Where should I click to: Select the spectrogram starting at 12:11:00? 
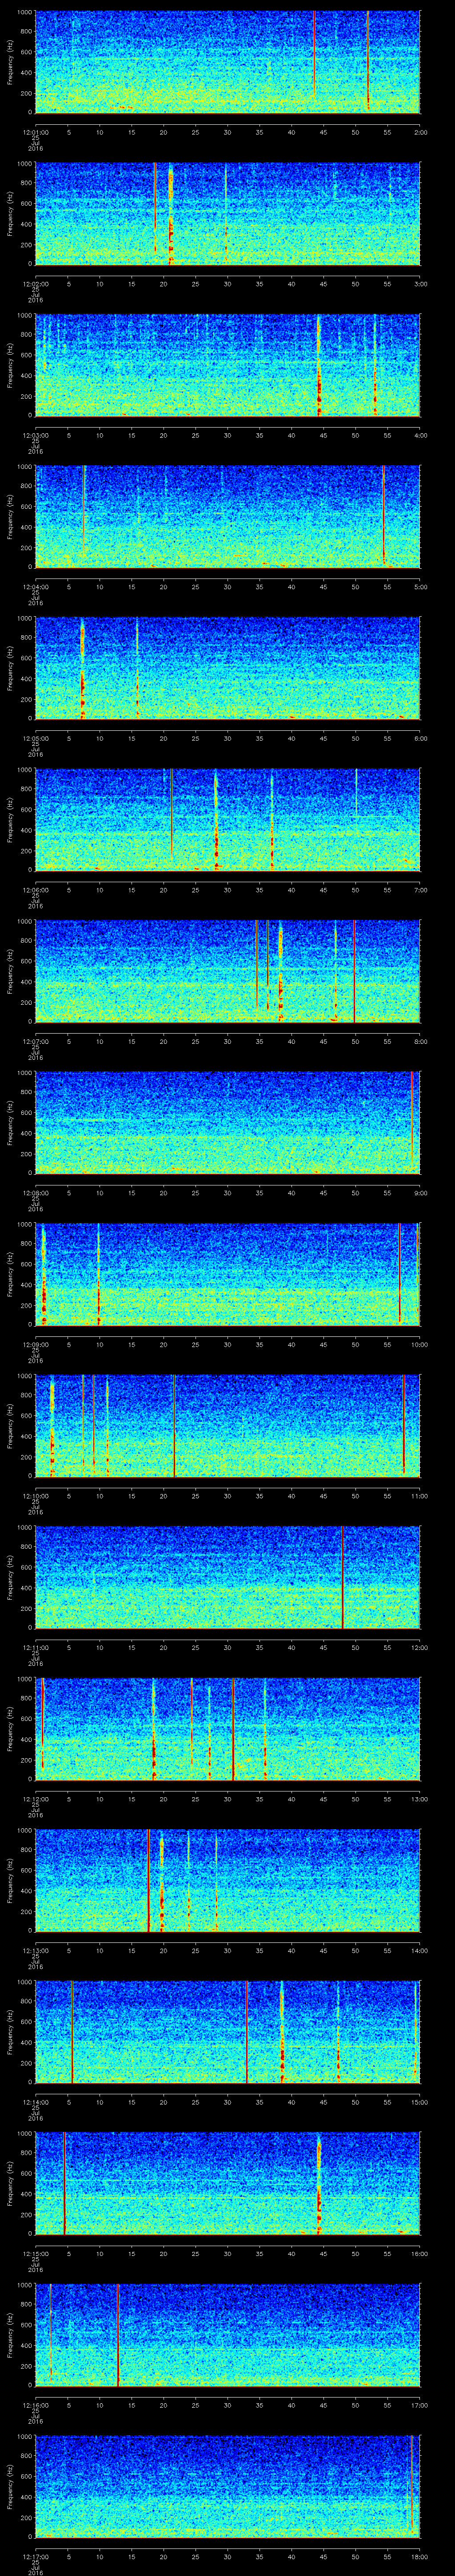[228, 1577]
